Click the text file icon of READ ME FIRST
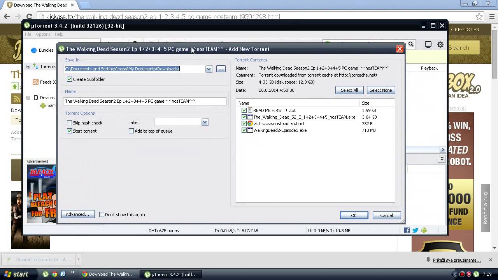The height and width of the screenshot is (280, 498). click(x=250, y=110)
